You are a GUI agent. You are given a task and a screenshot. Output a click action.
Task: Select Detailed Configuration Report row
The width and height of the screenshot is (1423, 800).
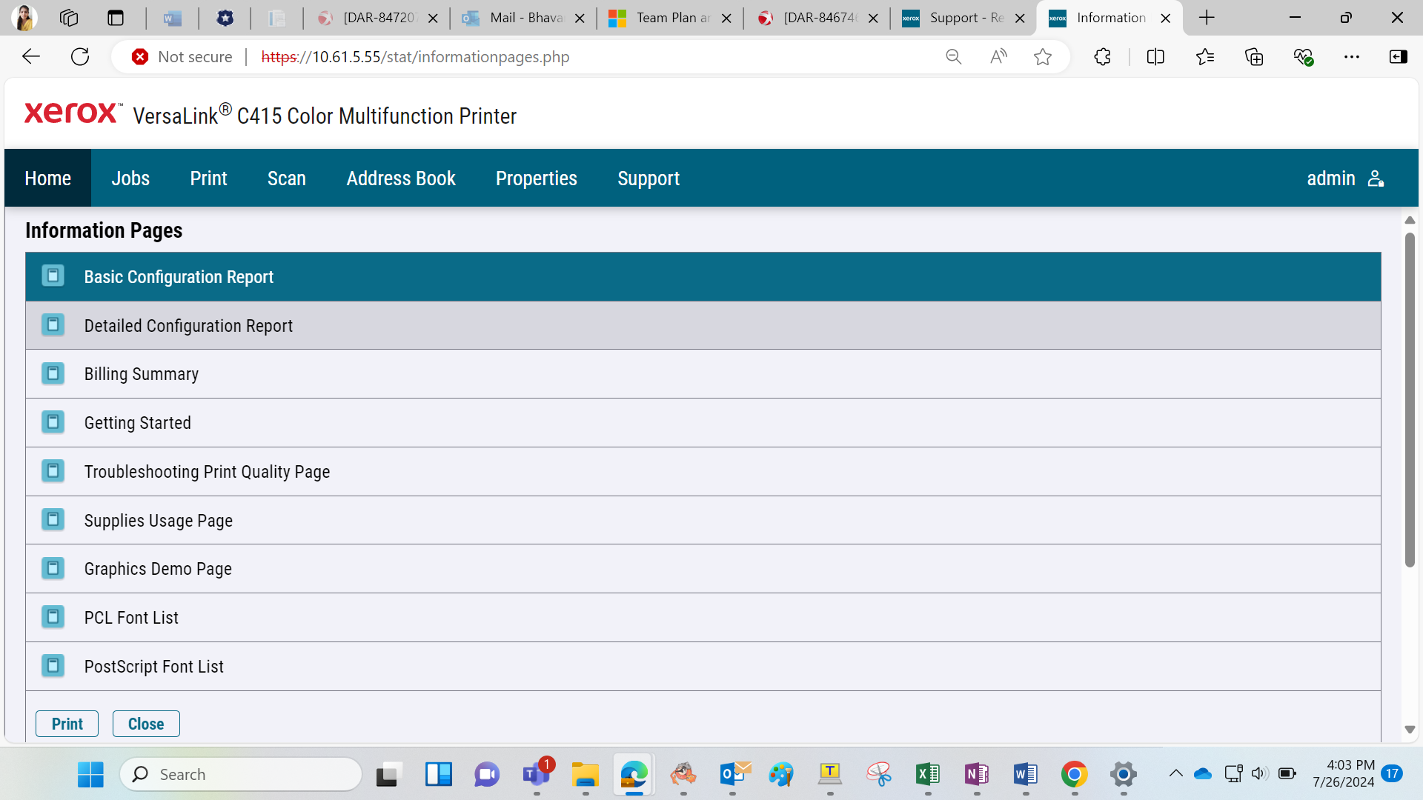[703, 325]
